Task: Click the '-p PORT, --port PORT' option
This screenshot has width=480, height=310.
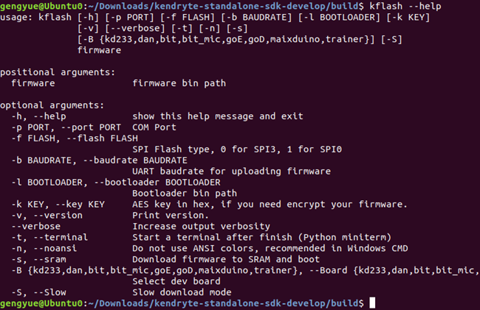Action: pyautogui.click(x=66, y=127)
